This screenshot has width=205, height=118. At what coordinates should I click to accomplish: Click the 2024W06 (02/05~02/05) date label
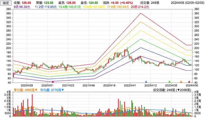pyautogui.click(x=188, y=3)
